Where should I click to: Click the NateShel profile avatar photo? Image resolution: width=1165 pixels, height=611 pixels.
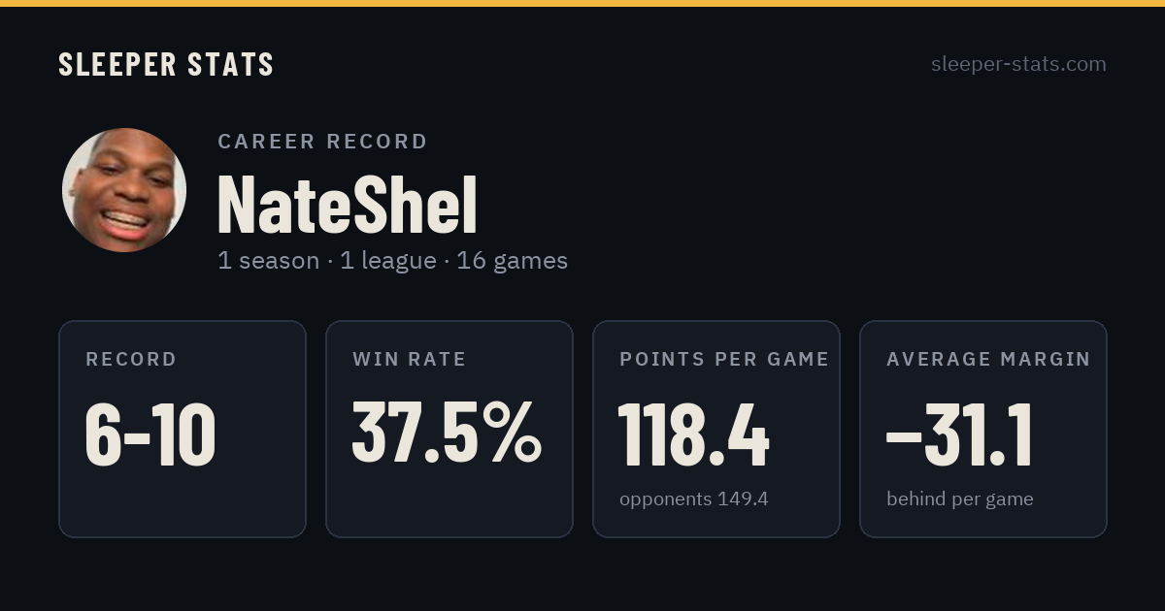124,190
